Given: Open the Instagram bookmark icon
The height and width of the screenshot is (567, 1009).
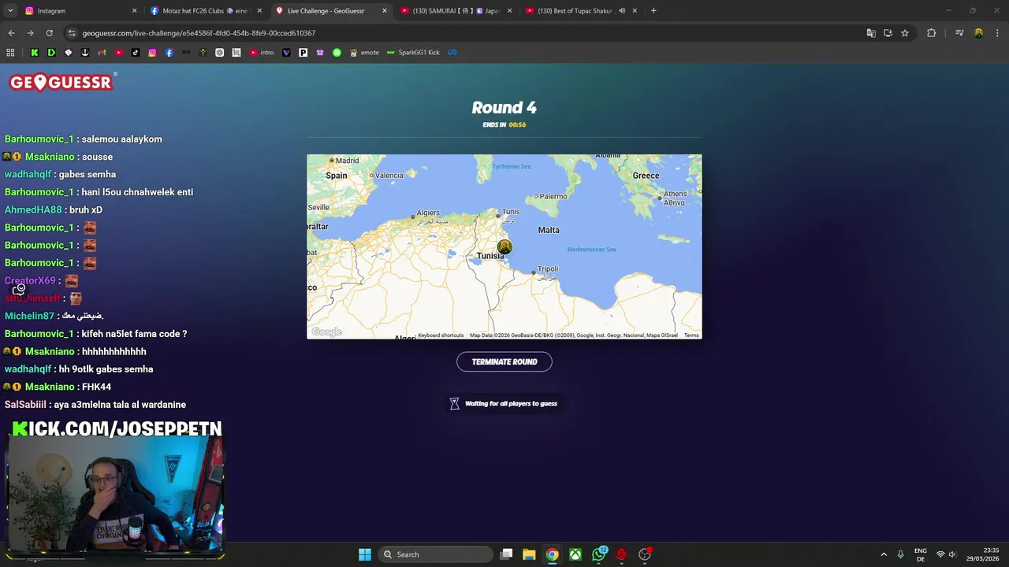Looking at the screenshot, I should coord(152,53).
